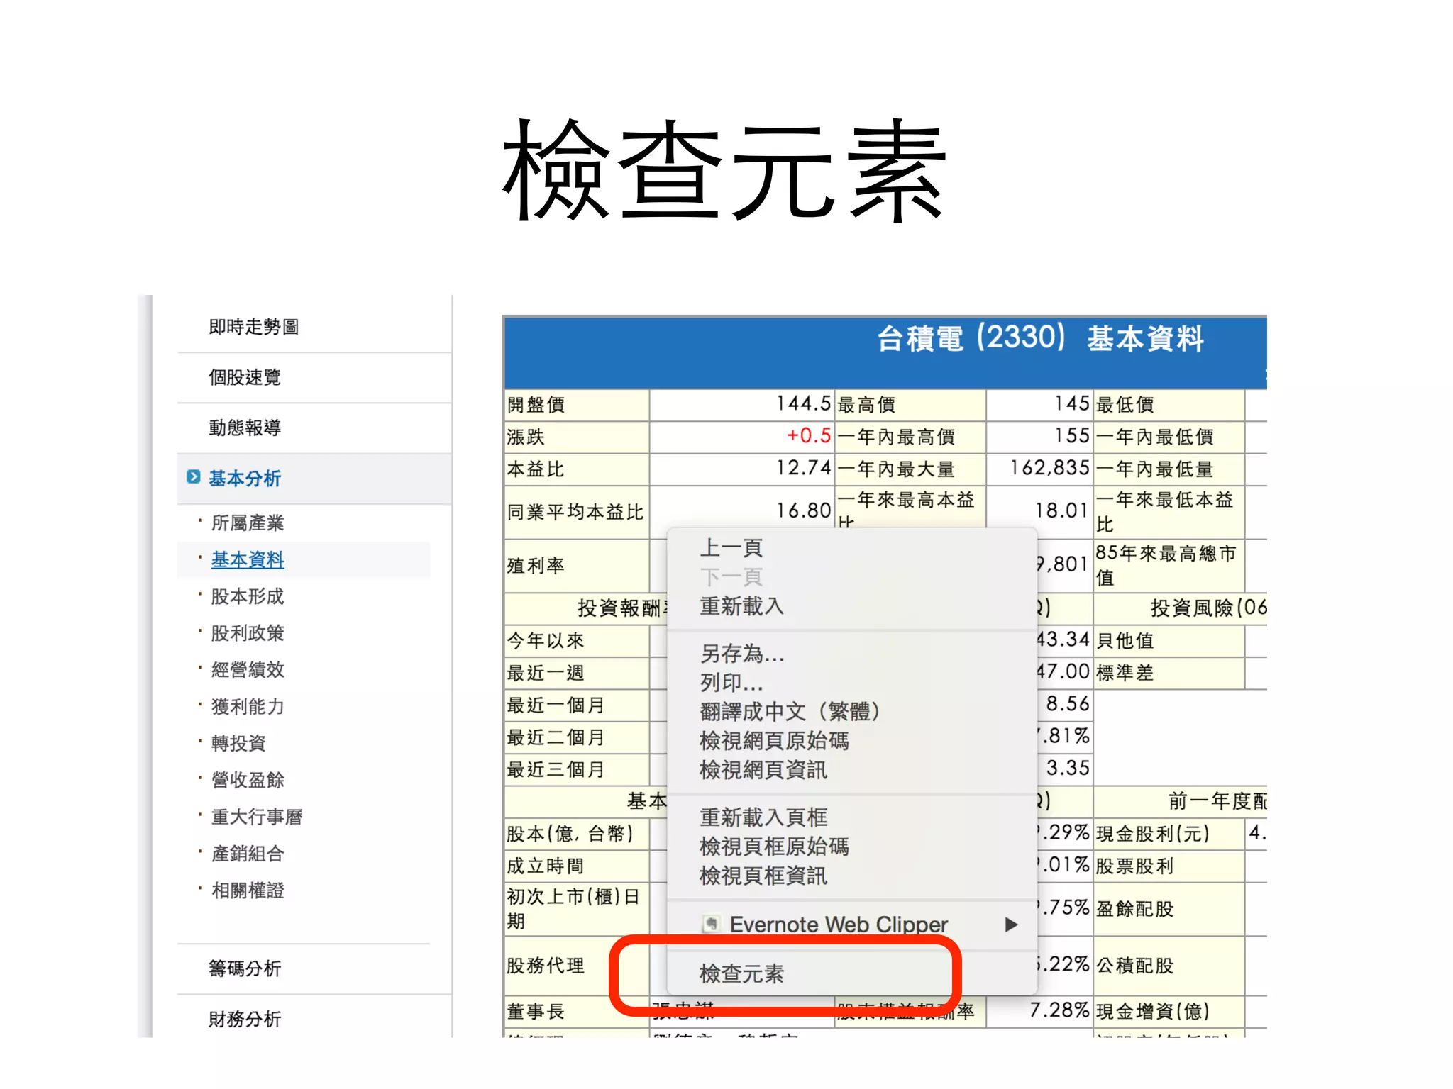Screen dimensions: 1453x1089
Task: Click the 最高價 value 145
Action: click(1071, 403)
